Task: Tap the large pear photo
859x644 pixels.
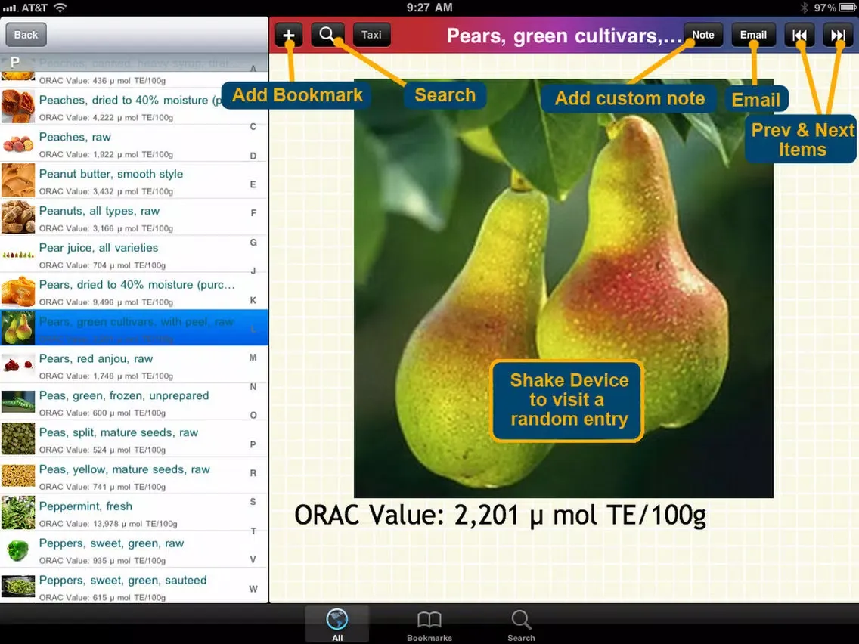Action: click(563, 288)
